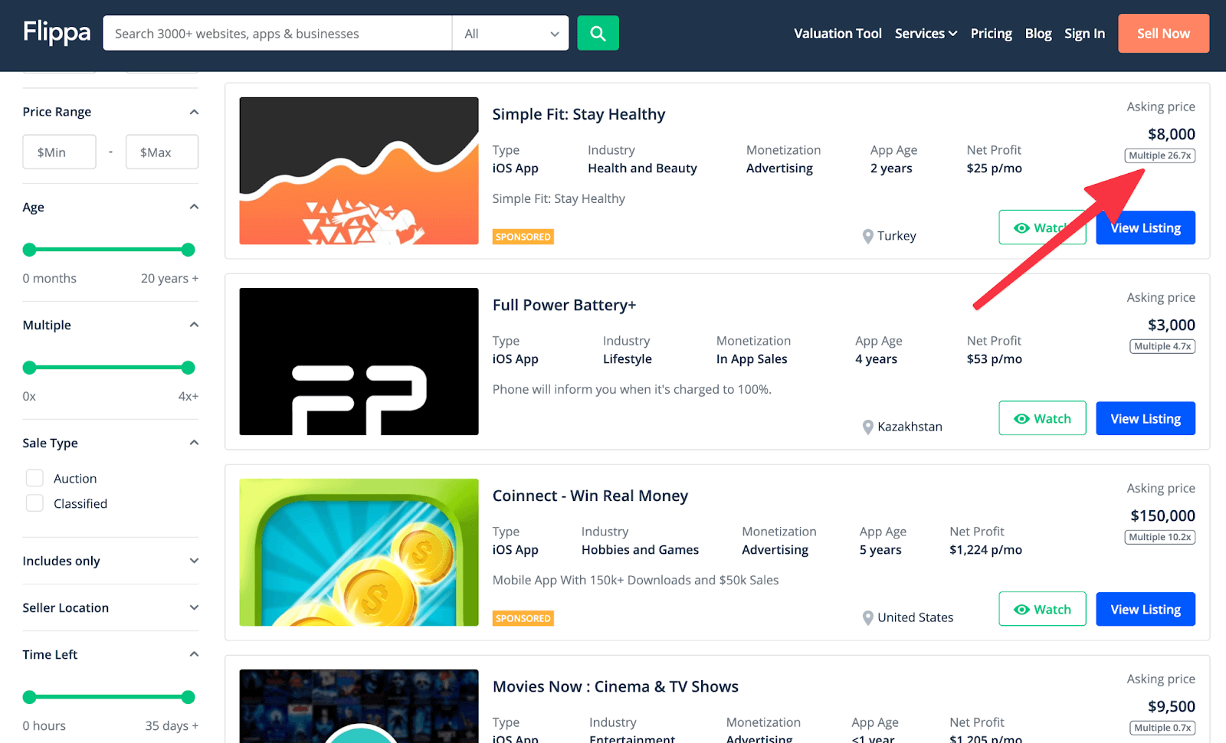The width and height of the screenshot is (1226, 743).
Task: Click the Multiple 10.2x badge
Action: click(1160, 537)
